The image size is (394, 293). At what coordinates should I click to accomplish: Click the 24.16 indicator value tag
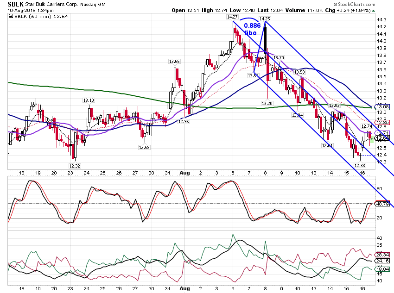(382, 261)
